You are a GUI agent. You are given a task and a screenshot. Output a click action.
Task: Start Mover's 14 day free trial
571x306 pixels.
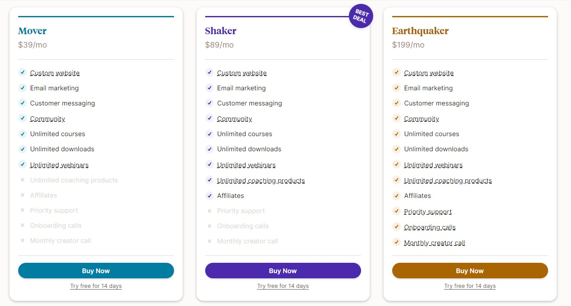[x=96, y=286]
